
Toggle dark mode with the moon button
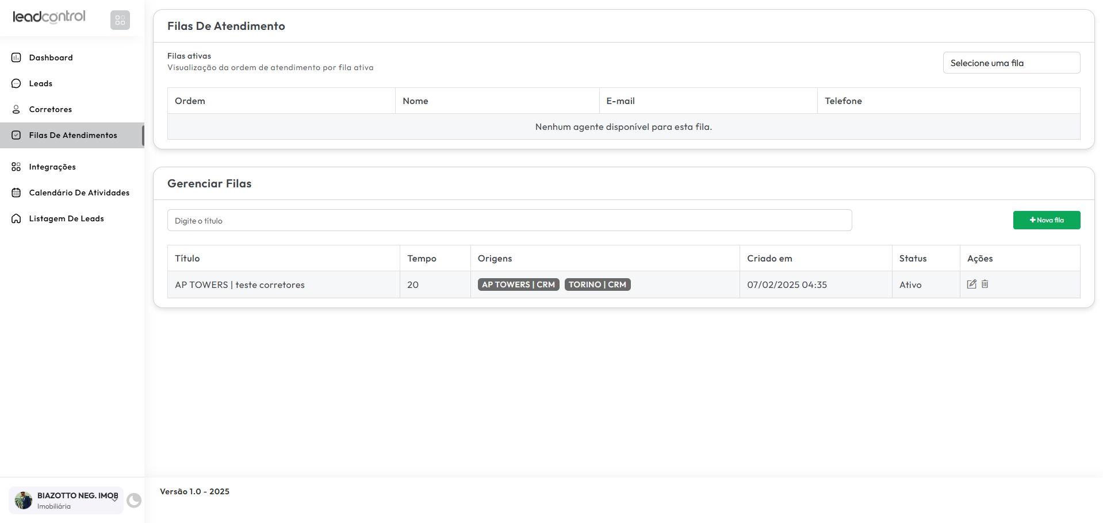134,501
